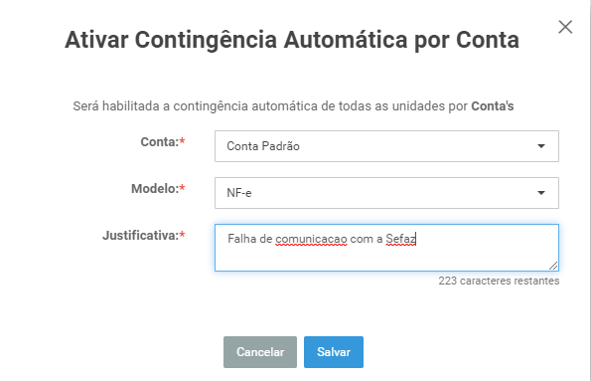Save with the Salvar button

334,352
